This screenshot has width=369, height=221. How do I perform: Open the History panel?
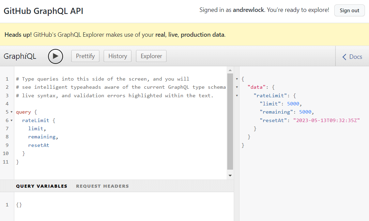(118, 56)
